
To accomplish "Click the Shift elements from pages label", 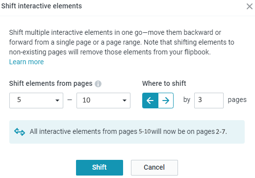I will tap(51, 83).
